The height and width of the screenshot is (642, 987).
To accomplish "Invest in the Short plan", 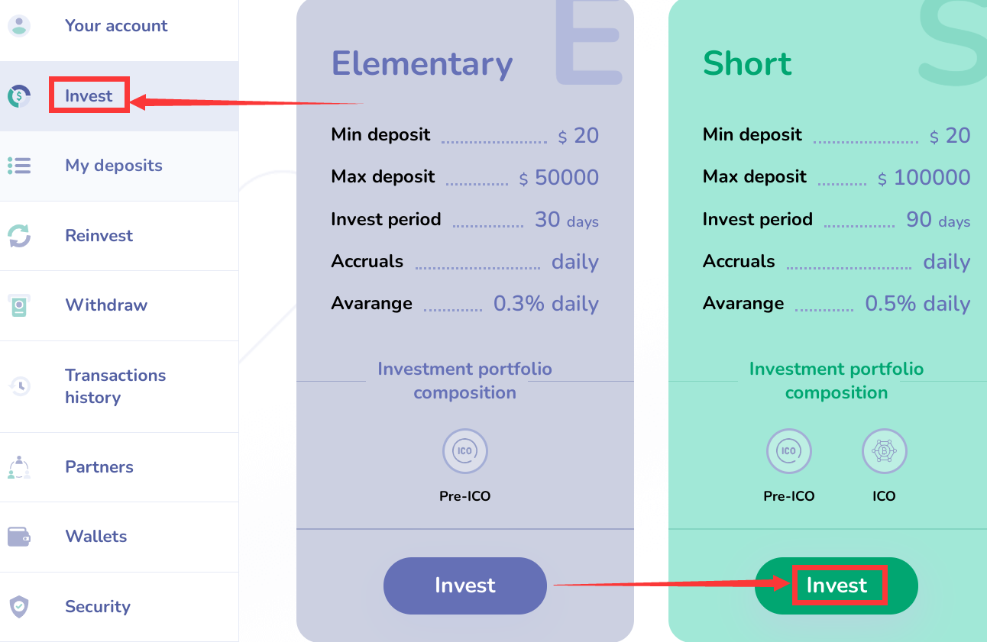I will click(x=837, y=586).
